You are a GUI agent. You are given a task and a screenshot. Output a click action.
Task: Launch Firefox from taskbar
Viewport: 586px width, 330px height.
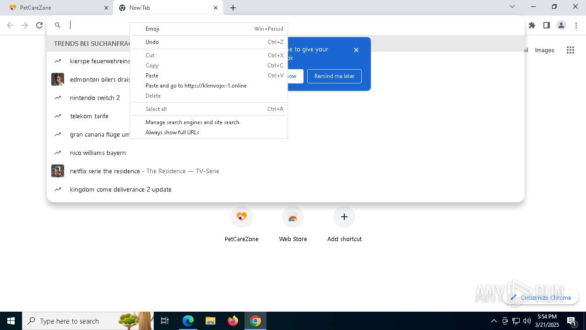tap(233, 321)
